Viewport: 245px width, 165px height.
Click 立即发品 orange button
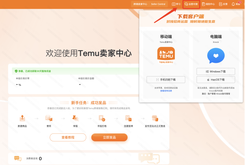point(110,137)
